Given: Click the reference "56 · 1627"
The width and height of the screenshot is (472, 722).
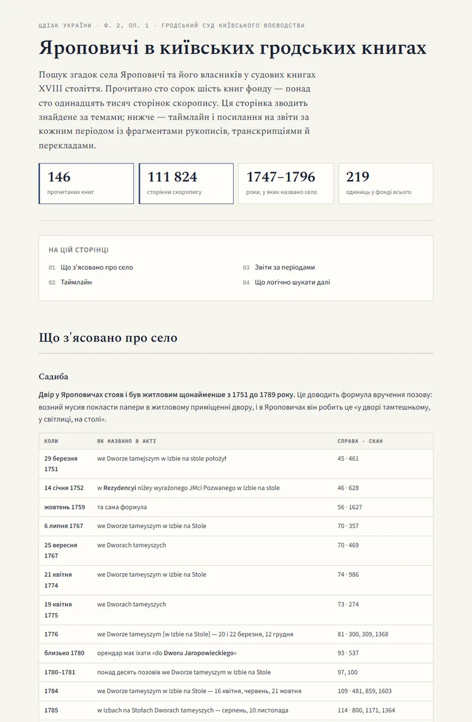Looking at the screenshot, I should point(350,507).
